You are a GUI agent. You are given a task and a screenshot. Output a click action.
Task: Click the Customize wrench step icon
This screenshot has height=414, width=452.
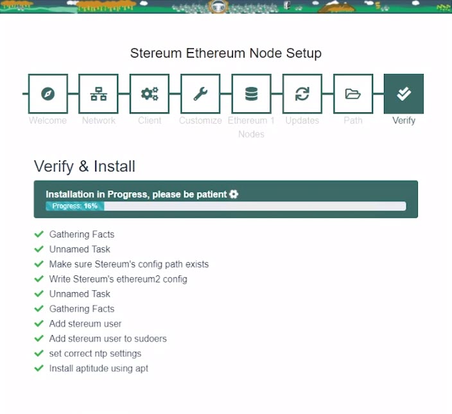point(200,94)
